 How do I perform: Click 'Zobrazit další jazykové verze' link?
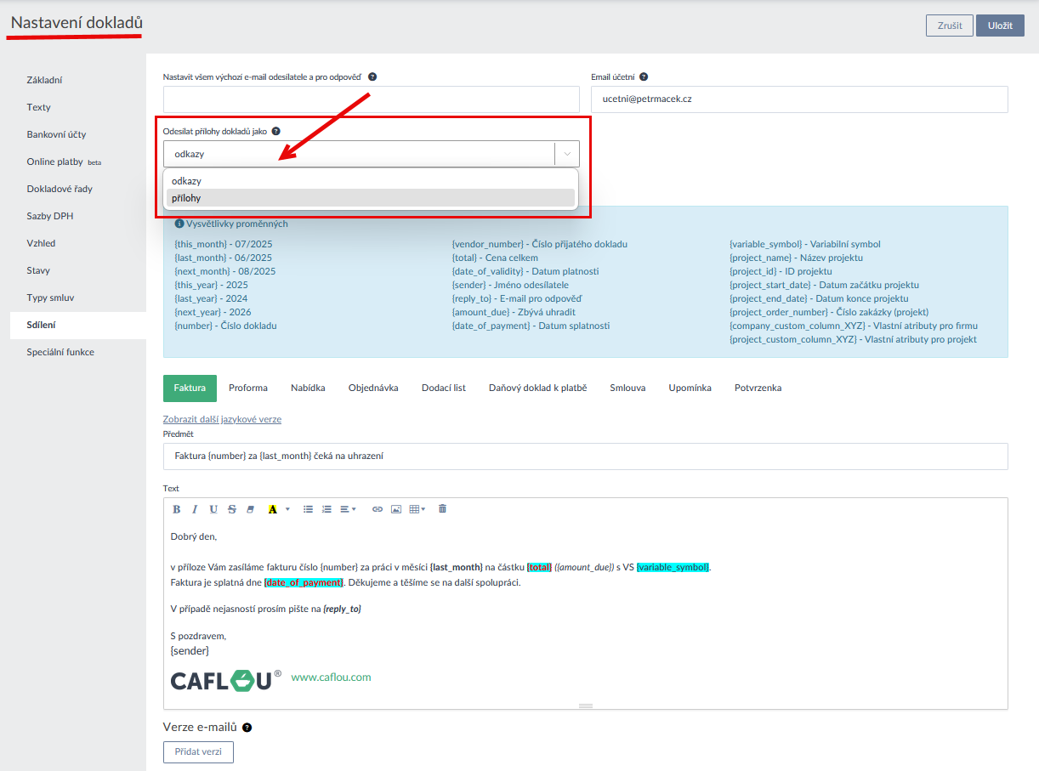point(222,419)
